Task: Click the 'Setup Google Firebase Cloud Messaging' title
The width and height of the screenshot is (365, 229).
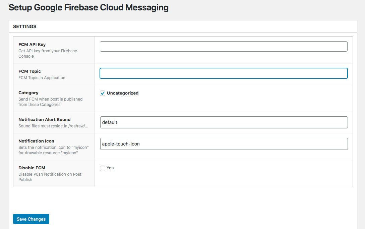Action: coord(89,7)
